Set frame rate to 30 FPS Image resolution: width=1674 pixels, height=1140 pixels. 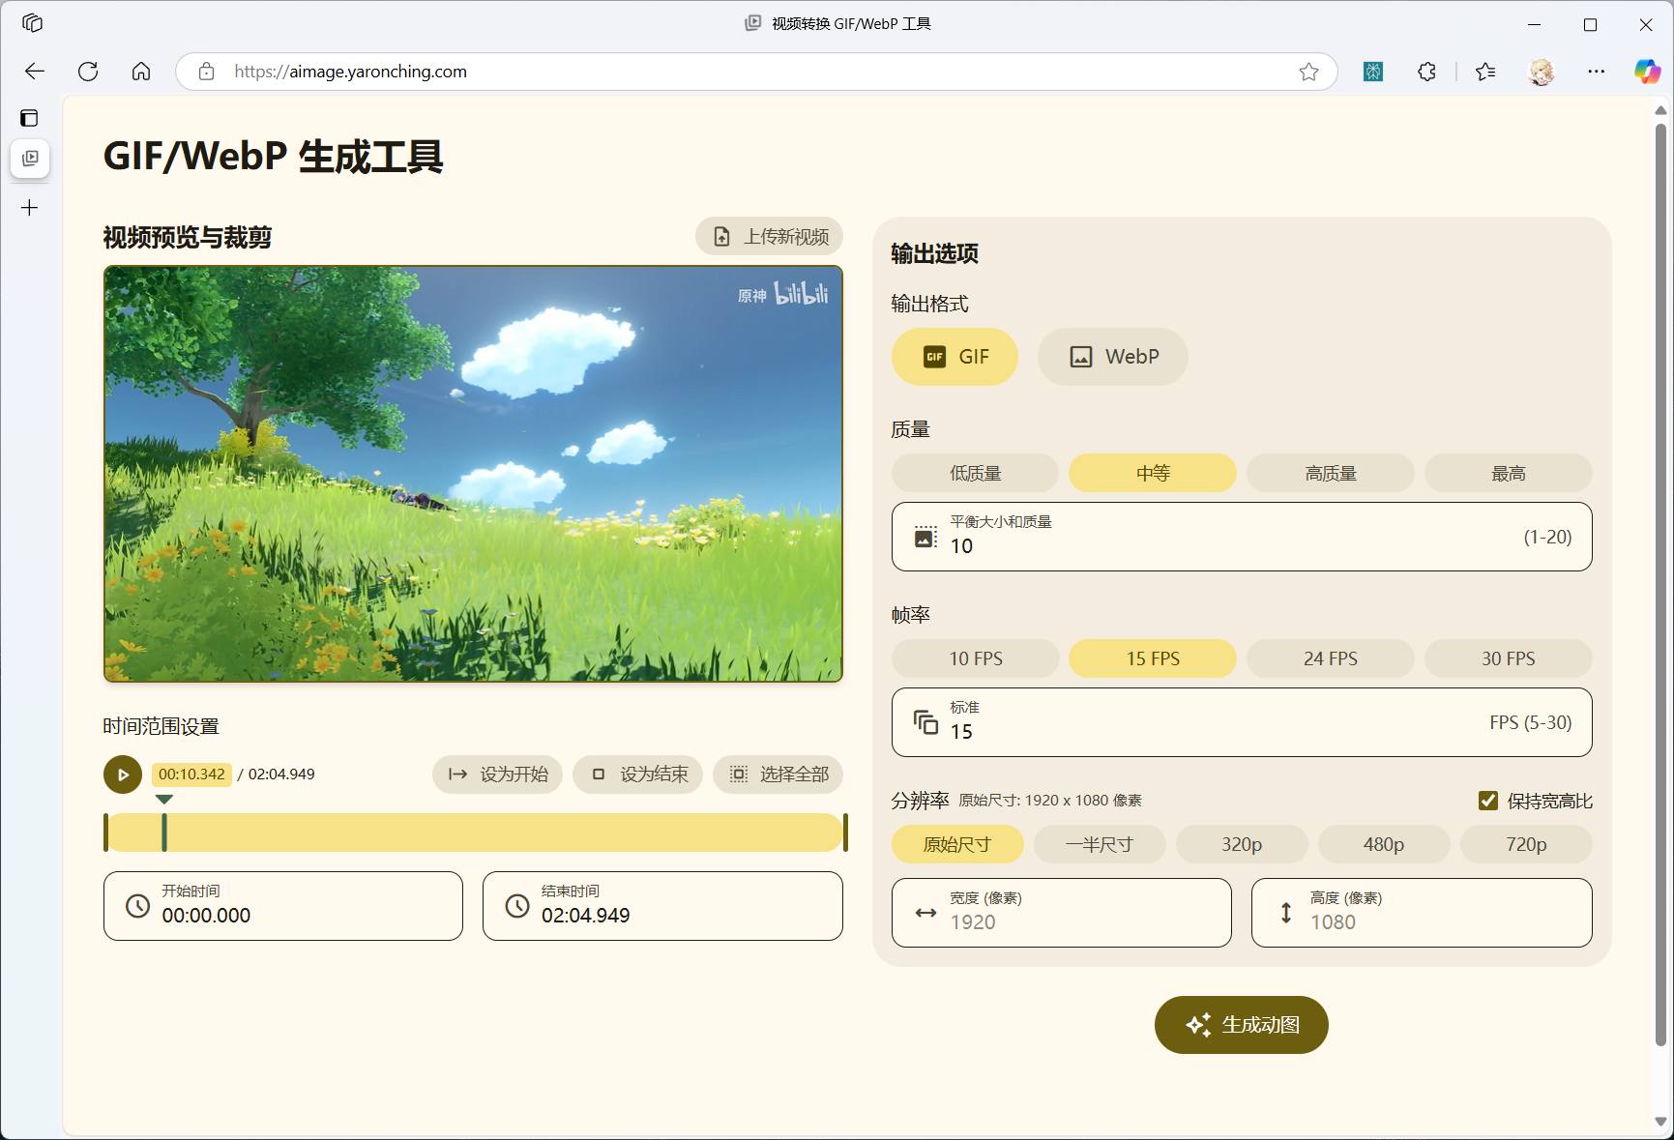[x=1509, y=658]
